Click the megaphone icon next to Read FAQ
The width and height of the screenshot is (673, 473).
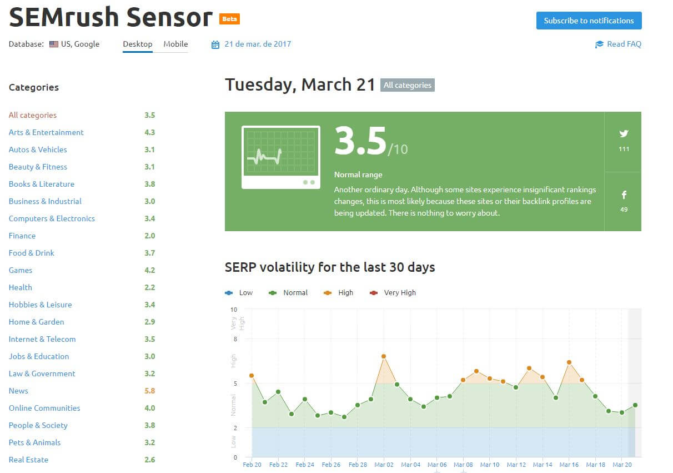click(x=599, y=44)
